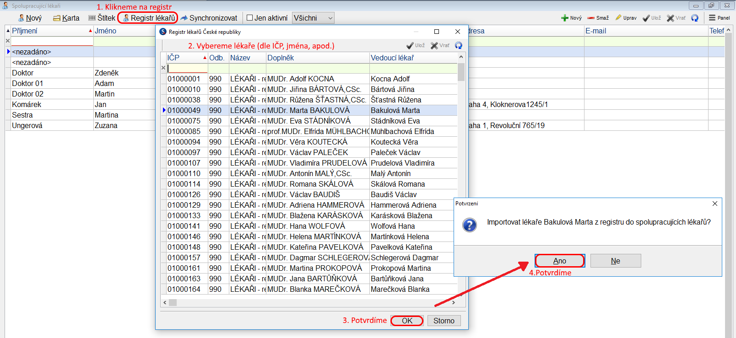Confirm the import with the Ano button
Image resolution: width=736 pixels, height=338 pixels.
[x=559, y=261]
